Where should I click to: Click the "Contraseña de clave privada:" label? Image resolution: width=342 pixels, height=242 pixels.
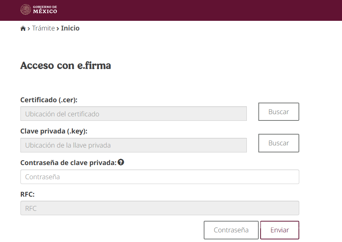[x=68, y=162]
